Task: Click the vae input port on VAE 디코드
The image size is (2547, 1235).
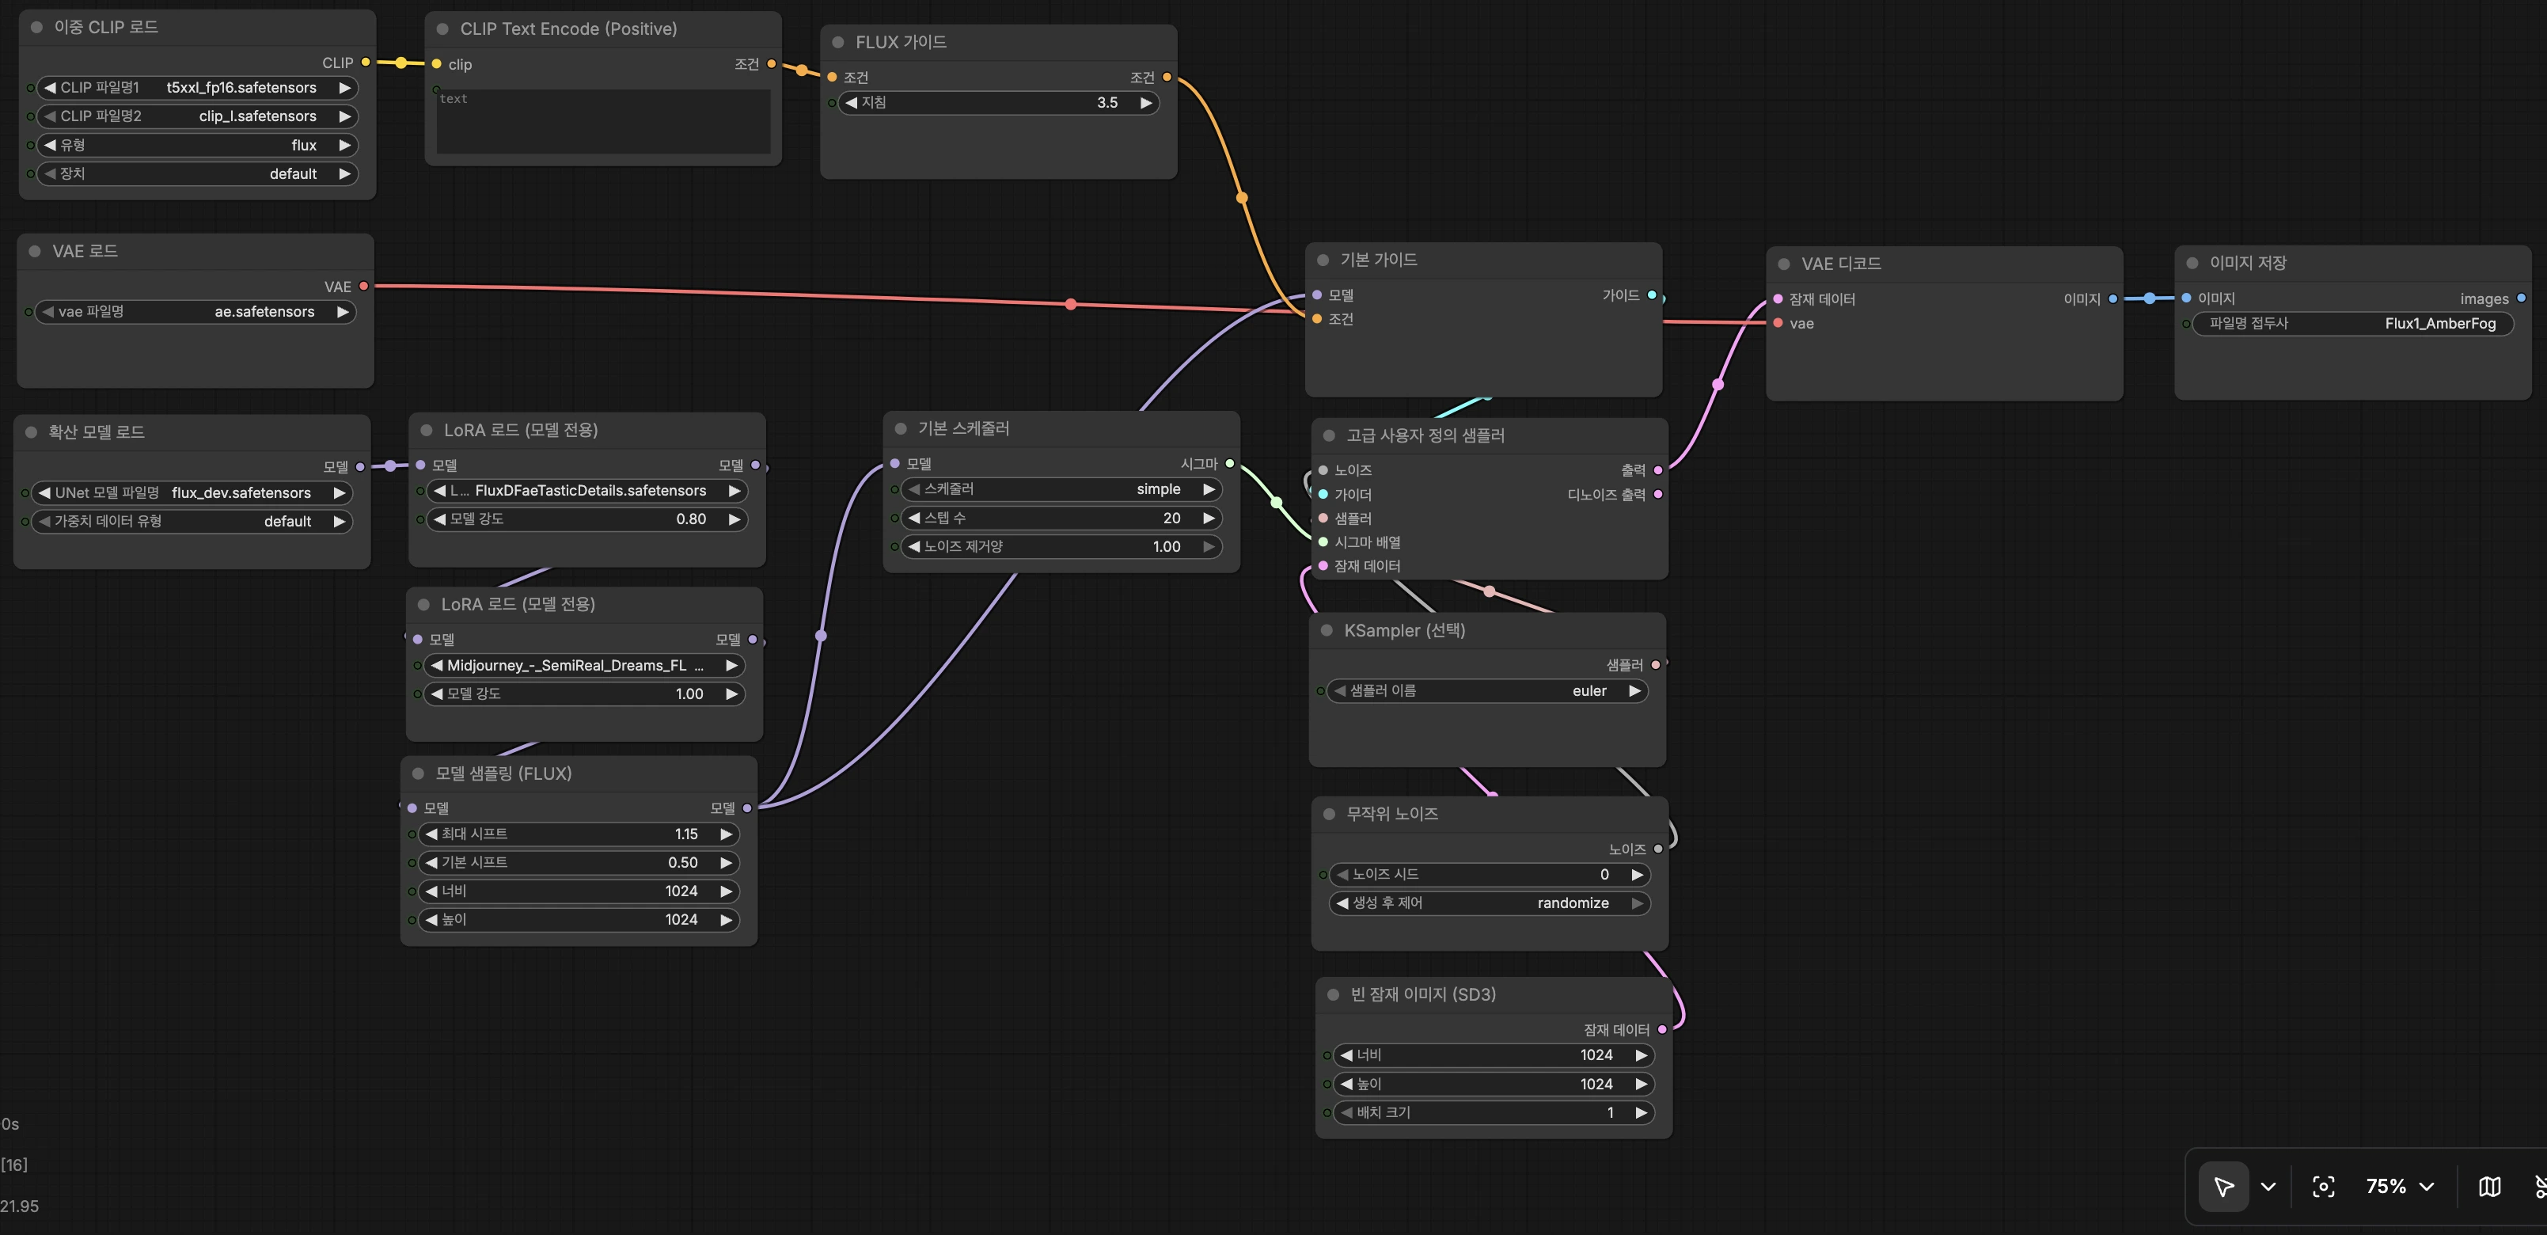Action: tap(1778, 323)
